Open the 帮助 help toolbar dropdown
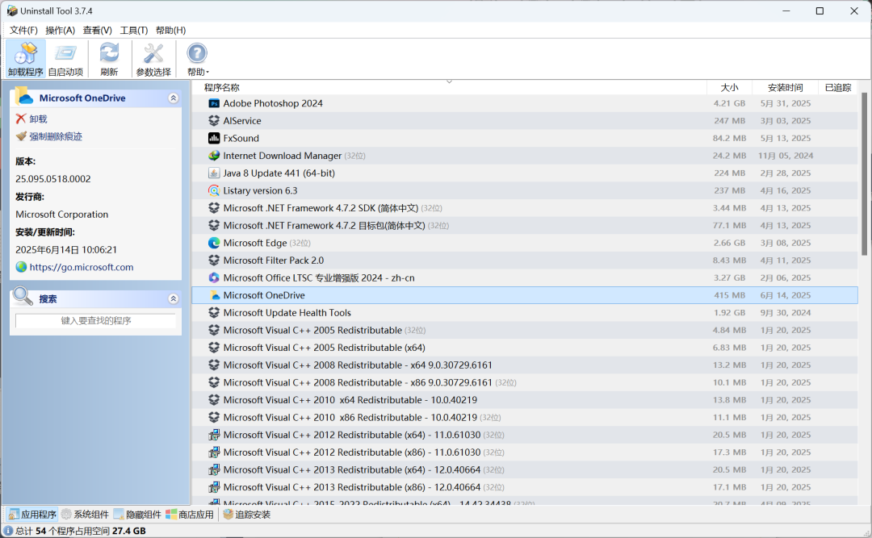This screenshot has width=872, height=538. (x=198, y=59)
